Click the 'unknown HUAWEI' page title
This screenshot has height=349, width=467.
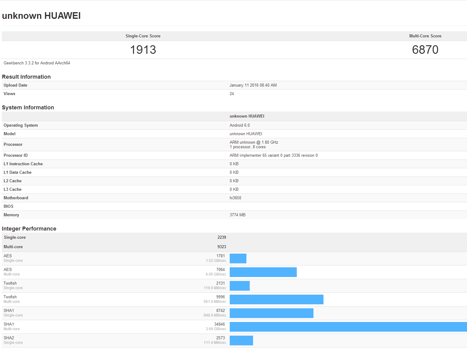point(41,16)
